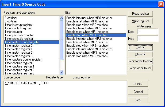Click Wait for bit to set button
The height and width of the screenshot is (107, 165).
[140, 68]
